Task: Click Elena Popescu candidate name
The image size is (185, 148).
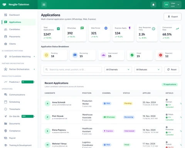Action: tap(59, 130)
